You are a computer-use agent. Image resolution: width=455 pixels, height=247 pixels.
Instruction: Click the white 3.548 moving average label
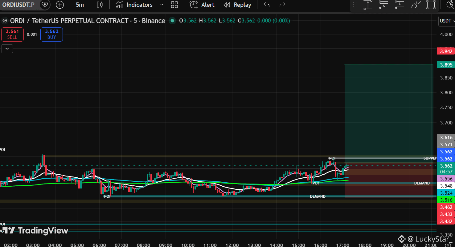pyautogui.click(x=446, y=186)
